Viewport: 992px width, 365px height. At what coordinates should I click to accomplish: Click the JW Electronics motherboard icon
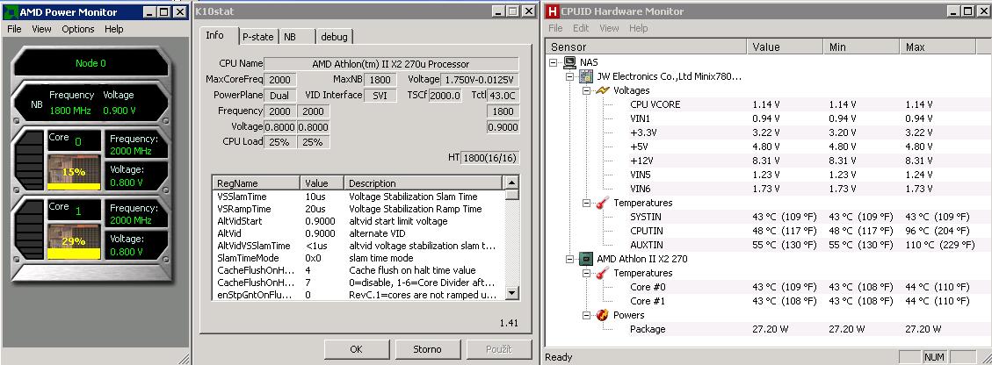pyautogui.click(x=586, y=76)
